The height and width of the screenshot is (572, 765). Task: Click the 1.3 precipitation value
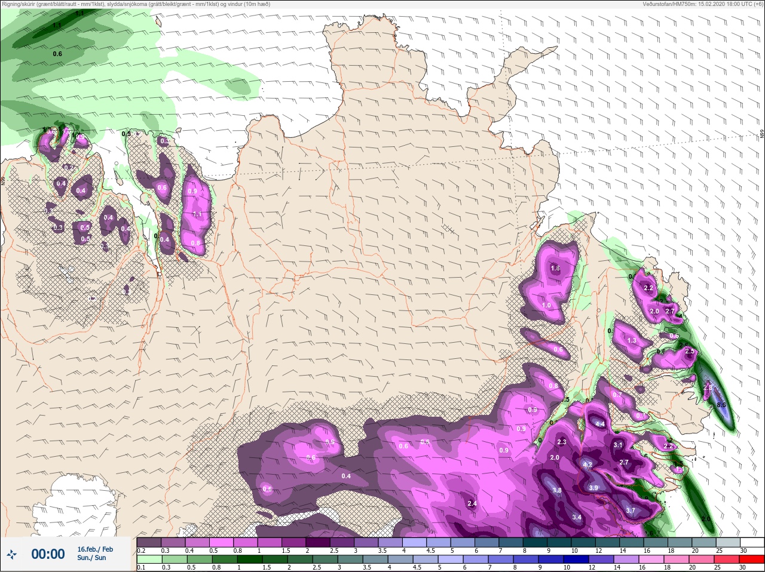pyautogui.click(x=632, y=341)
